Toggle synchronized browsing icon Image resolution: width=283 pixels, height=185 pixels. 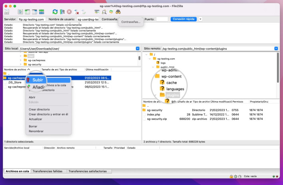click(111, 12)
